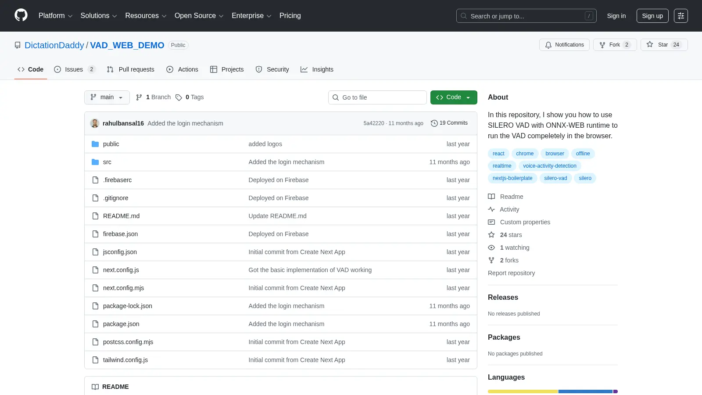Click Report repository link

pos(511,273)
